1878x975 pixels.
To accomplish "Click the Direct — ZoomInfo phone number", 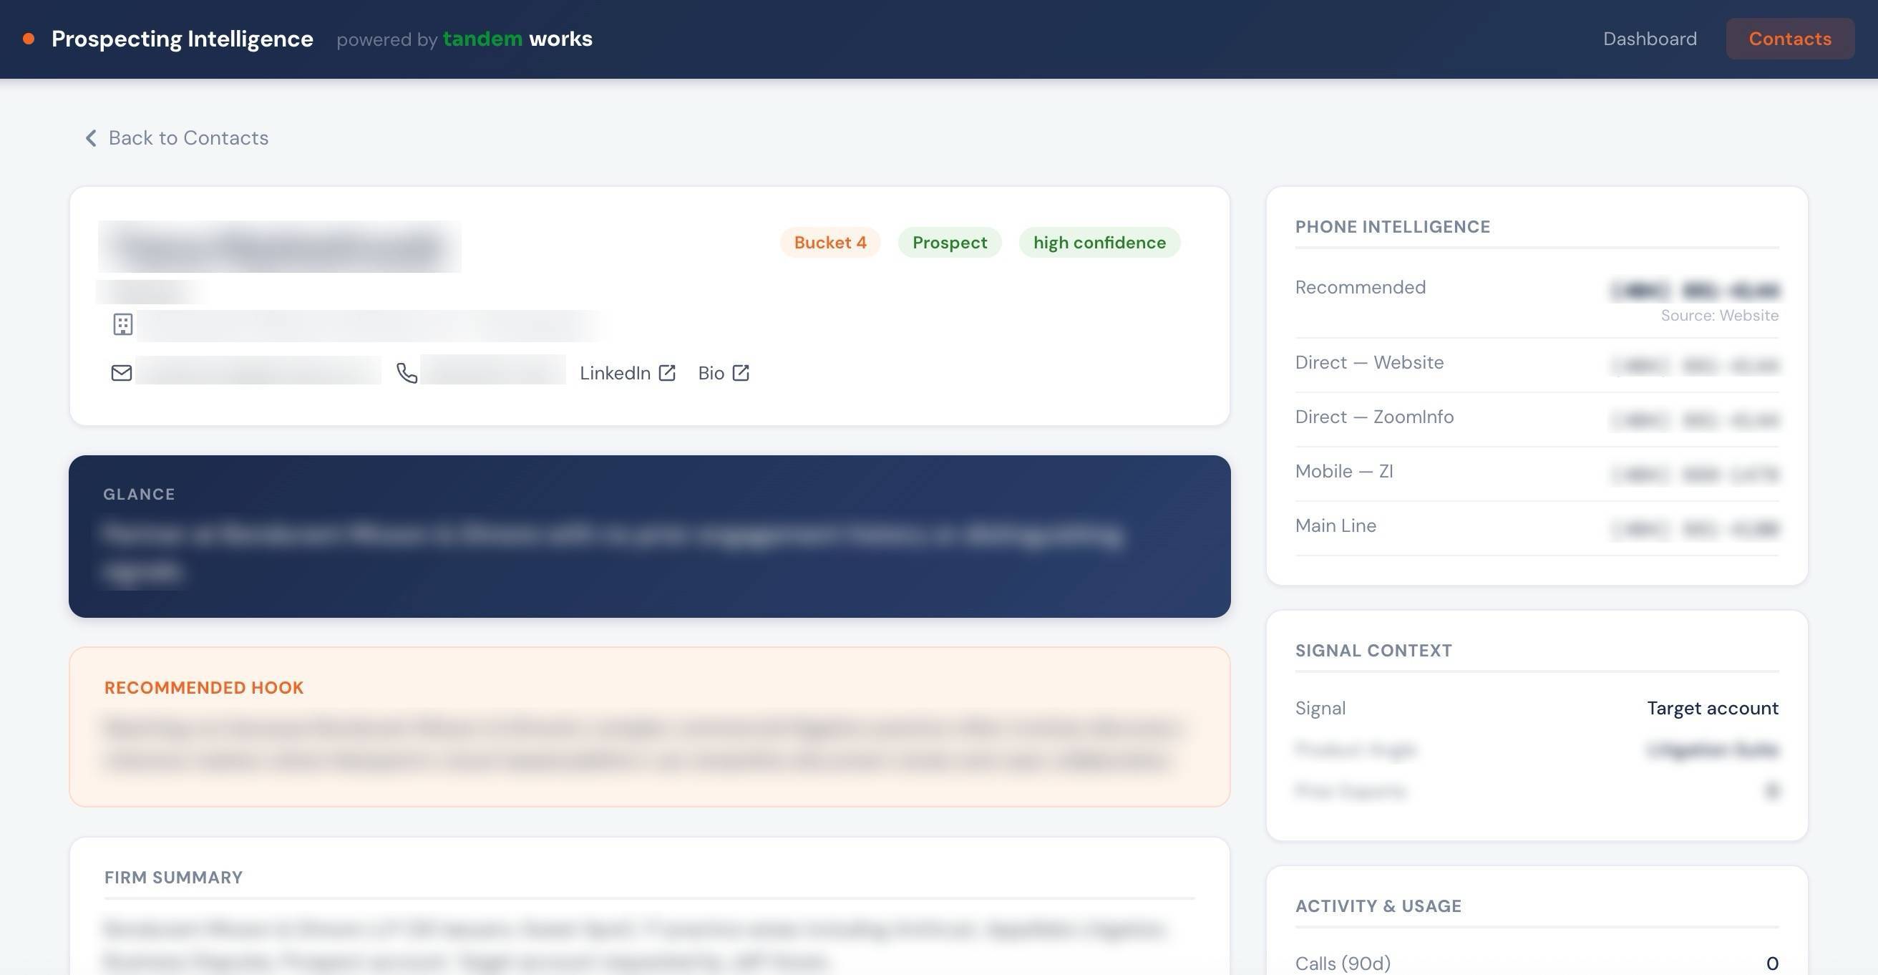I will click(1693, 420).
